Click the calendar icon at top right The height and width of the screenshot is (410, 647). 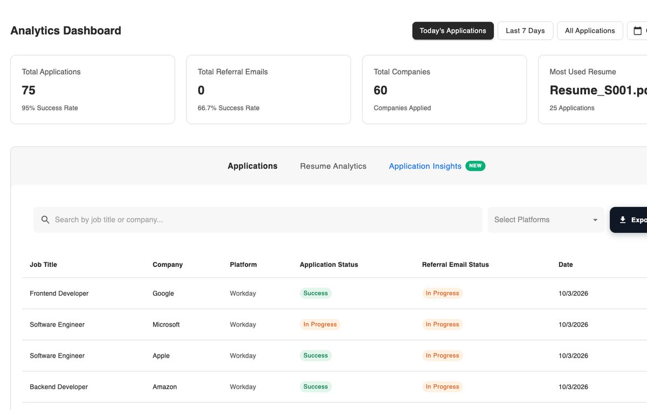coord(638,31)
